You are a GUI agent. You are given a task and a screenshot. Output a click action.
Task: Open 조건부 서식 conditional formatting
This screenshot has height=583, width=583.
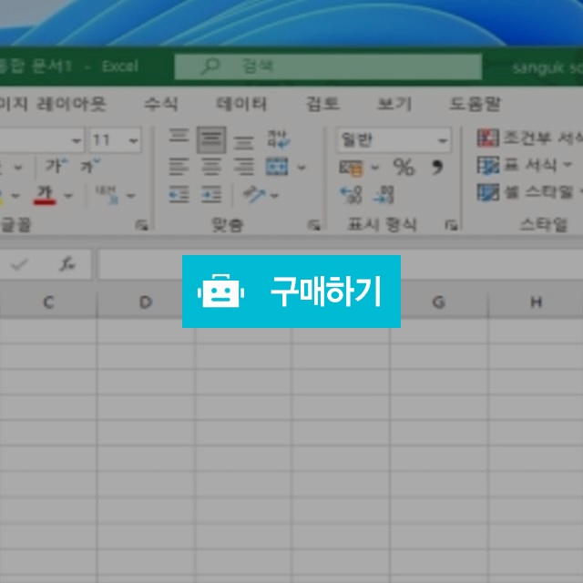pos(530,138)
